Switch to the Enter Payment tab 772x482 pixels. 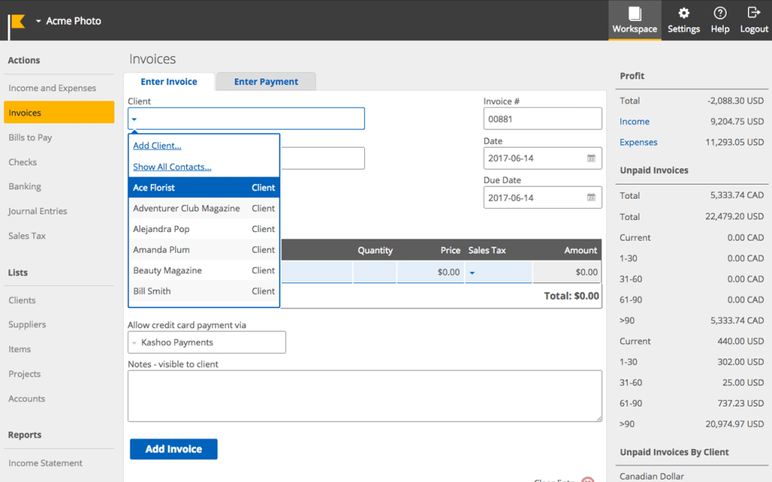(x=265, y=81)
